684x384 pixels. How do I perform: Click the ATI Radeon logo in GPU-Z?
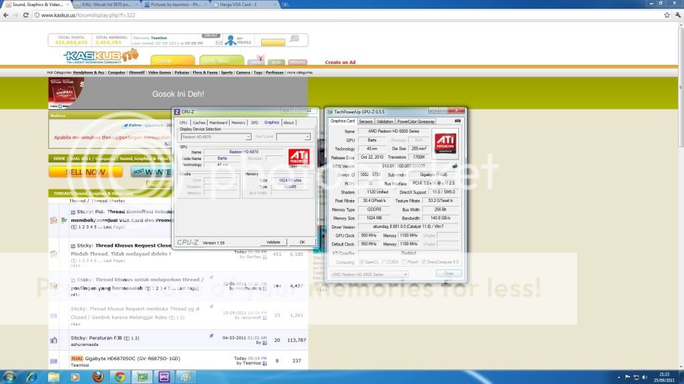446,143
